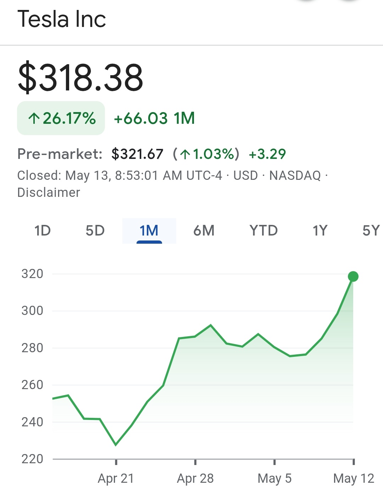Open the Disclaimer link
The width and height of the screenshot is (383, 498).
[x=49, y=193]
